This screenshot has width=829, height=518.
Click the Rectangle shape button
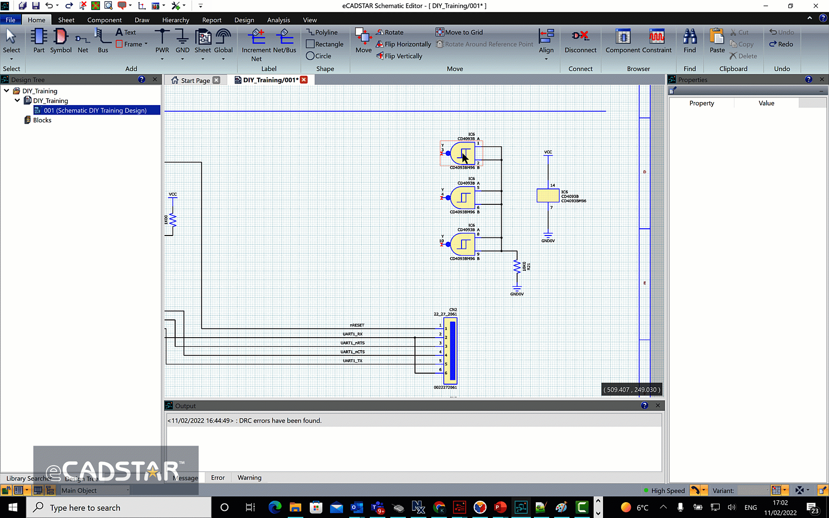click(x=325, y=44)
